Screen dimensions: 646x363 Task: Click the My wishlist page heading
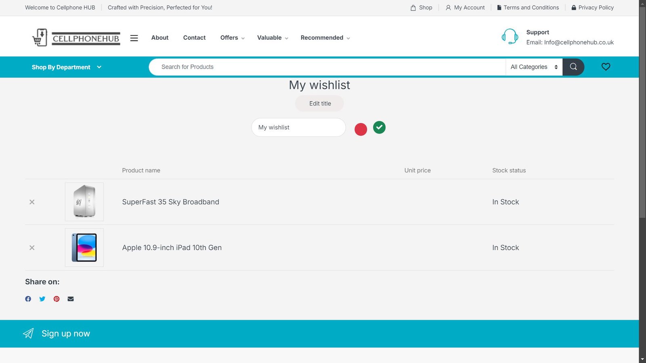(x=319, y=85)
